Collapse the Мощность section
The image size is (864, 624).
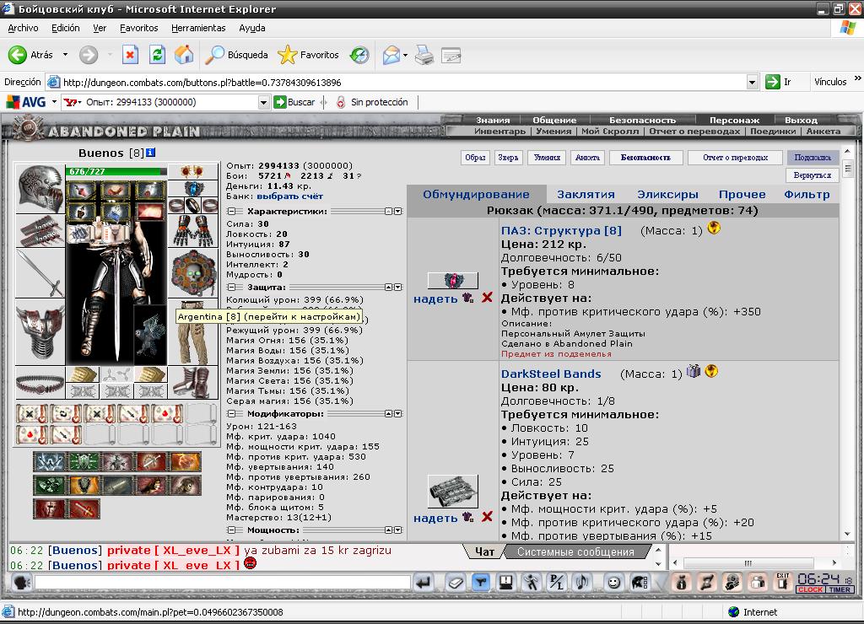232,530
